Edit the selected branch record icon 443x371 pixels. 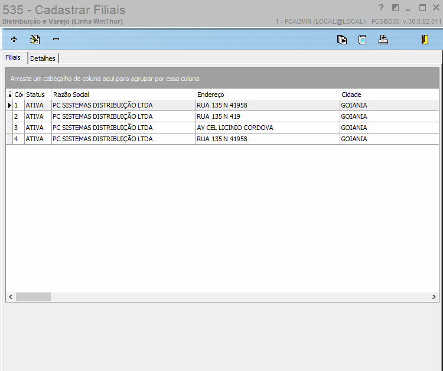point(35,40)
